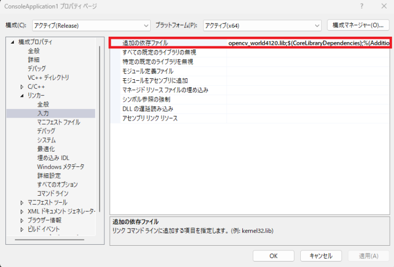Expand the C/C++ tree node

[22, 87]
